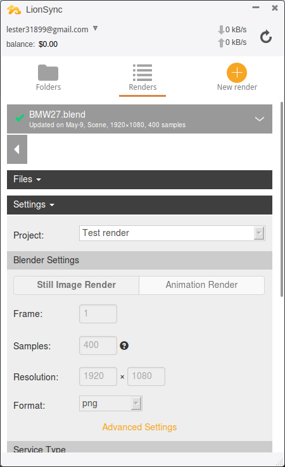Image resolution: width=285 pixels, height=467 pixels.
Task: Click the Samples help question mark icon
Action: click(x=124, y=346)
